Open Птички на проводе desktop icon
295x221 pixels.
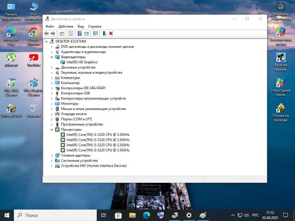point(281,113)
